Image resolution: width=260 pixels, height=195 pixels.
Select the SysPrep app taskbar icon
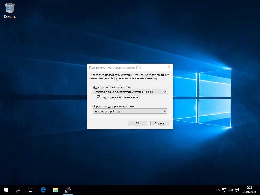click(x=68, y=190)
